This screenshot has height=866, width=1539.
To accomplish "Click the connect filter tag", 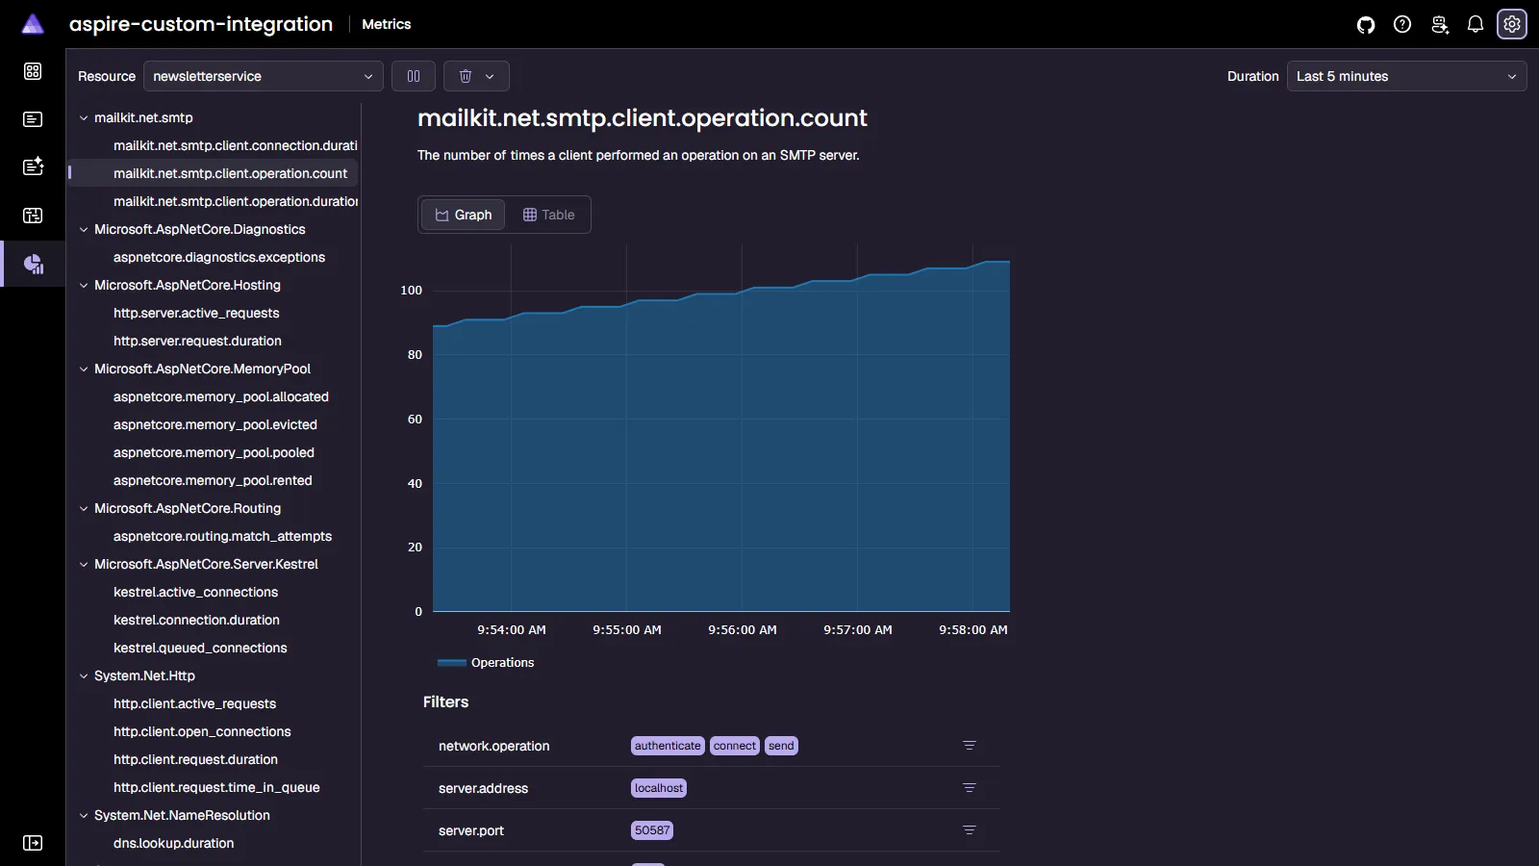I will coord(735,746).
